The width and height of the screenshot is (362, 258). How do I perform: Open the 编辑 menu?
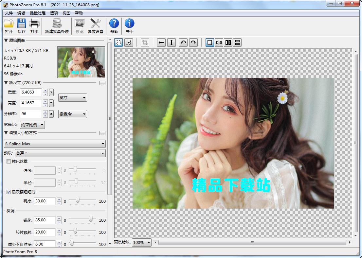[x=21, y=13]
